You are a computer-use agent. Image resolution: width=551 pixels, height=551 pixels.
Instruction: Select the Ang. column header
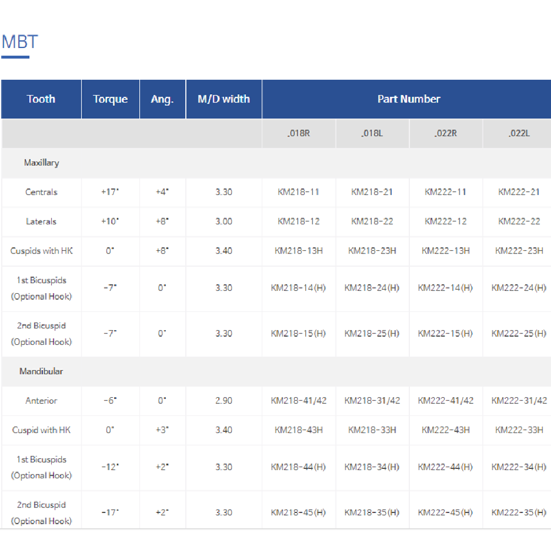click(162, 99)
